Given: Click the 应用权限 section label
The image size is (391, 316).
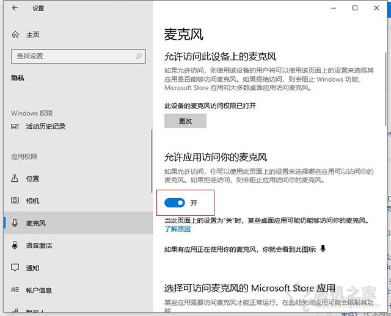Looking at the screenshot, I should pyautogui.click(x=24, y=157).
